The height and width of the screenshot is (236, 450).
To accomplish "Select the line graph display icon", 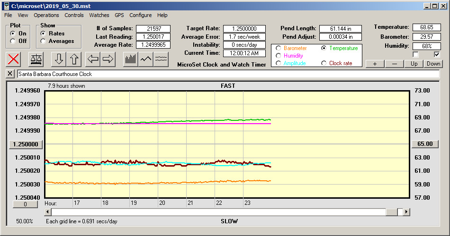I will (146, 59).
